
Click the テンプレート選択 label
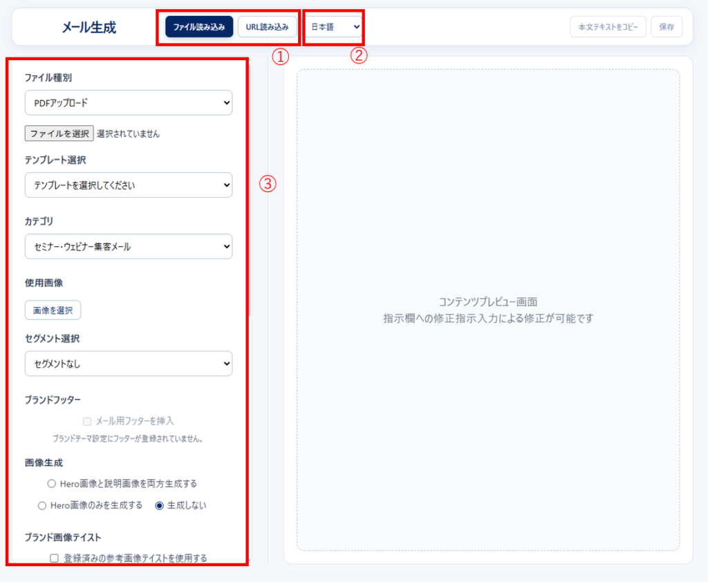click(55, 160)
